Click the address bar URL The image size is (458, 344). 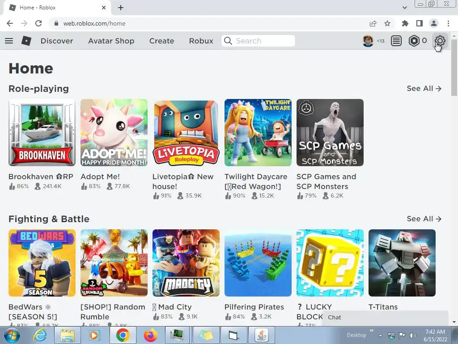click(94, 23)
